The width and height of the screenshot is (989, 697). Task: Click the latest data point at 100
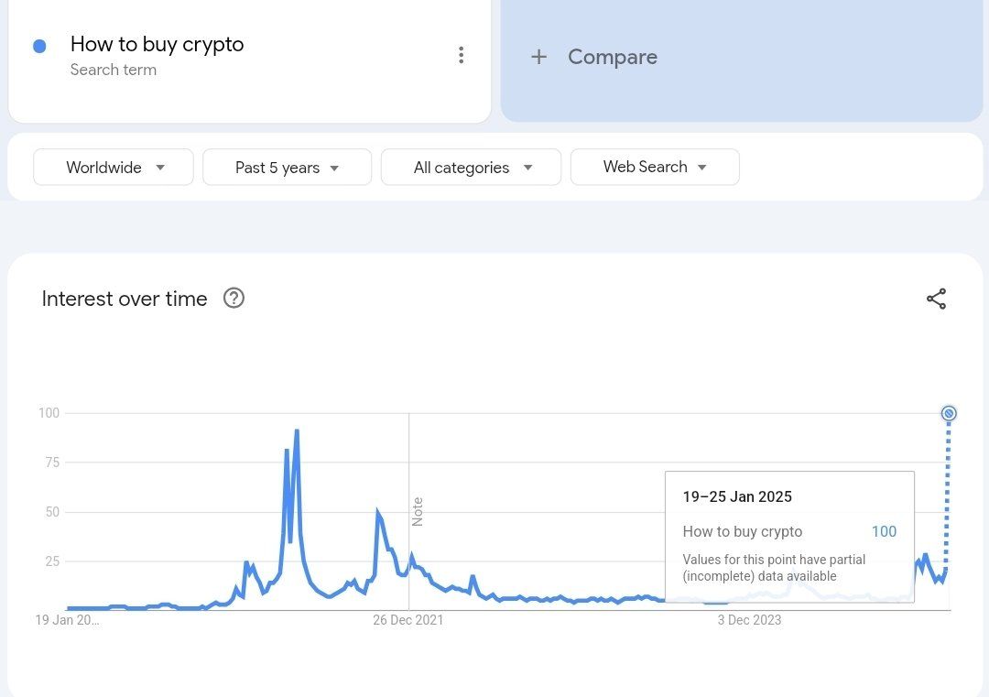coord(949,414)
